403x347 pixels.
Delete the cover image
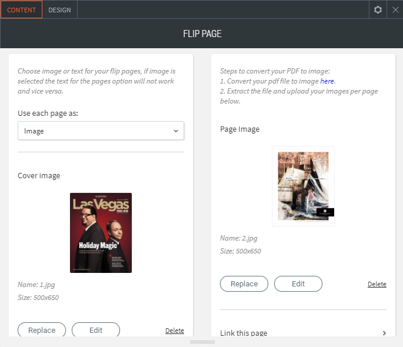[x=175, y=331]
